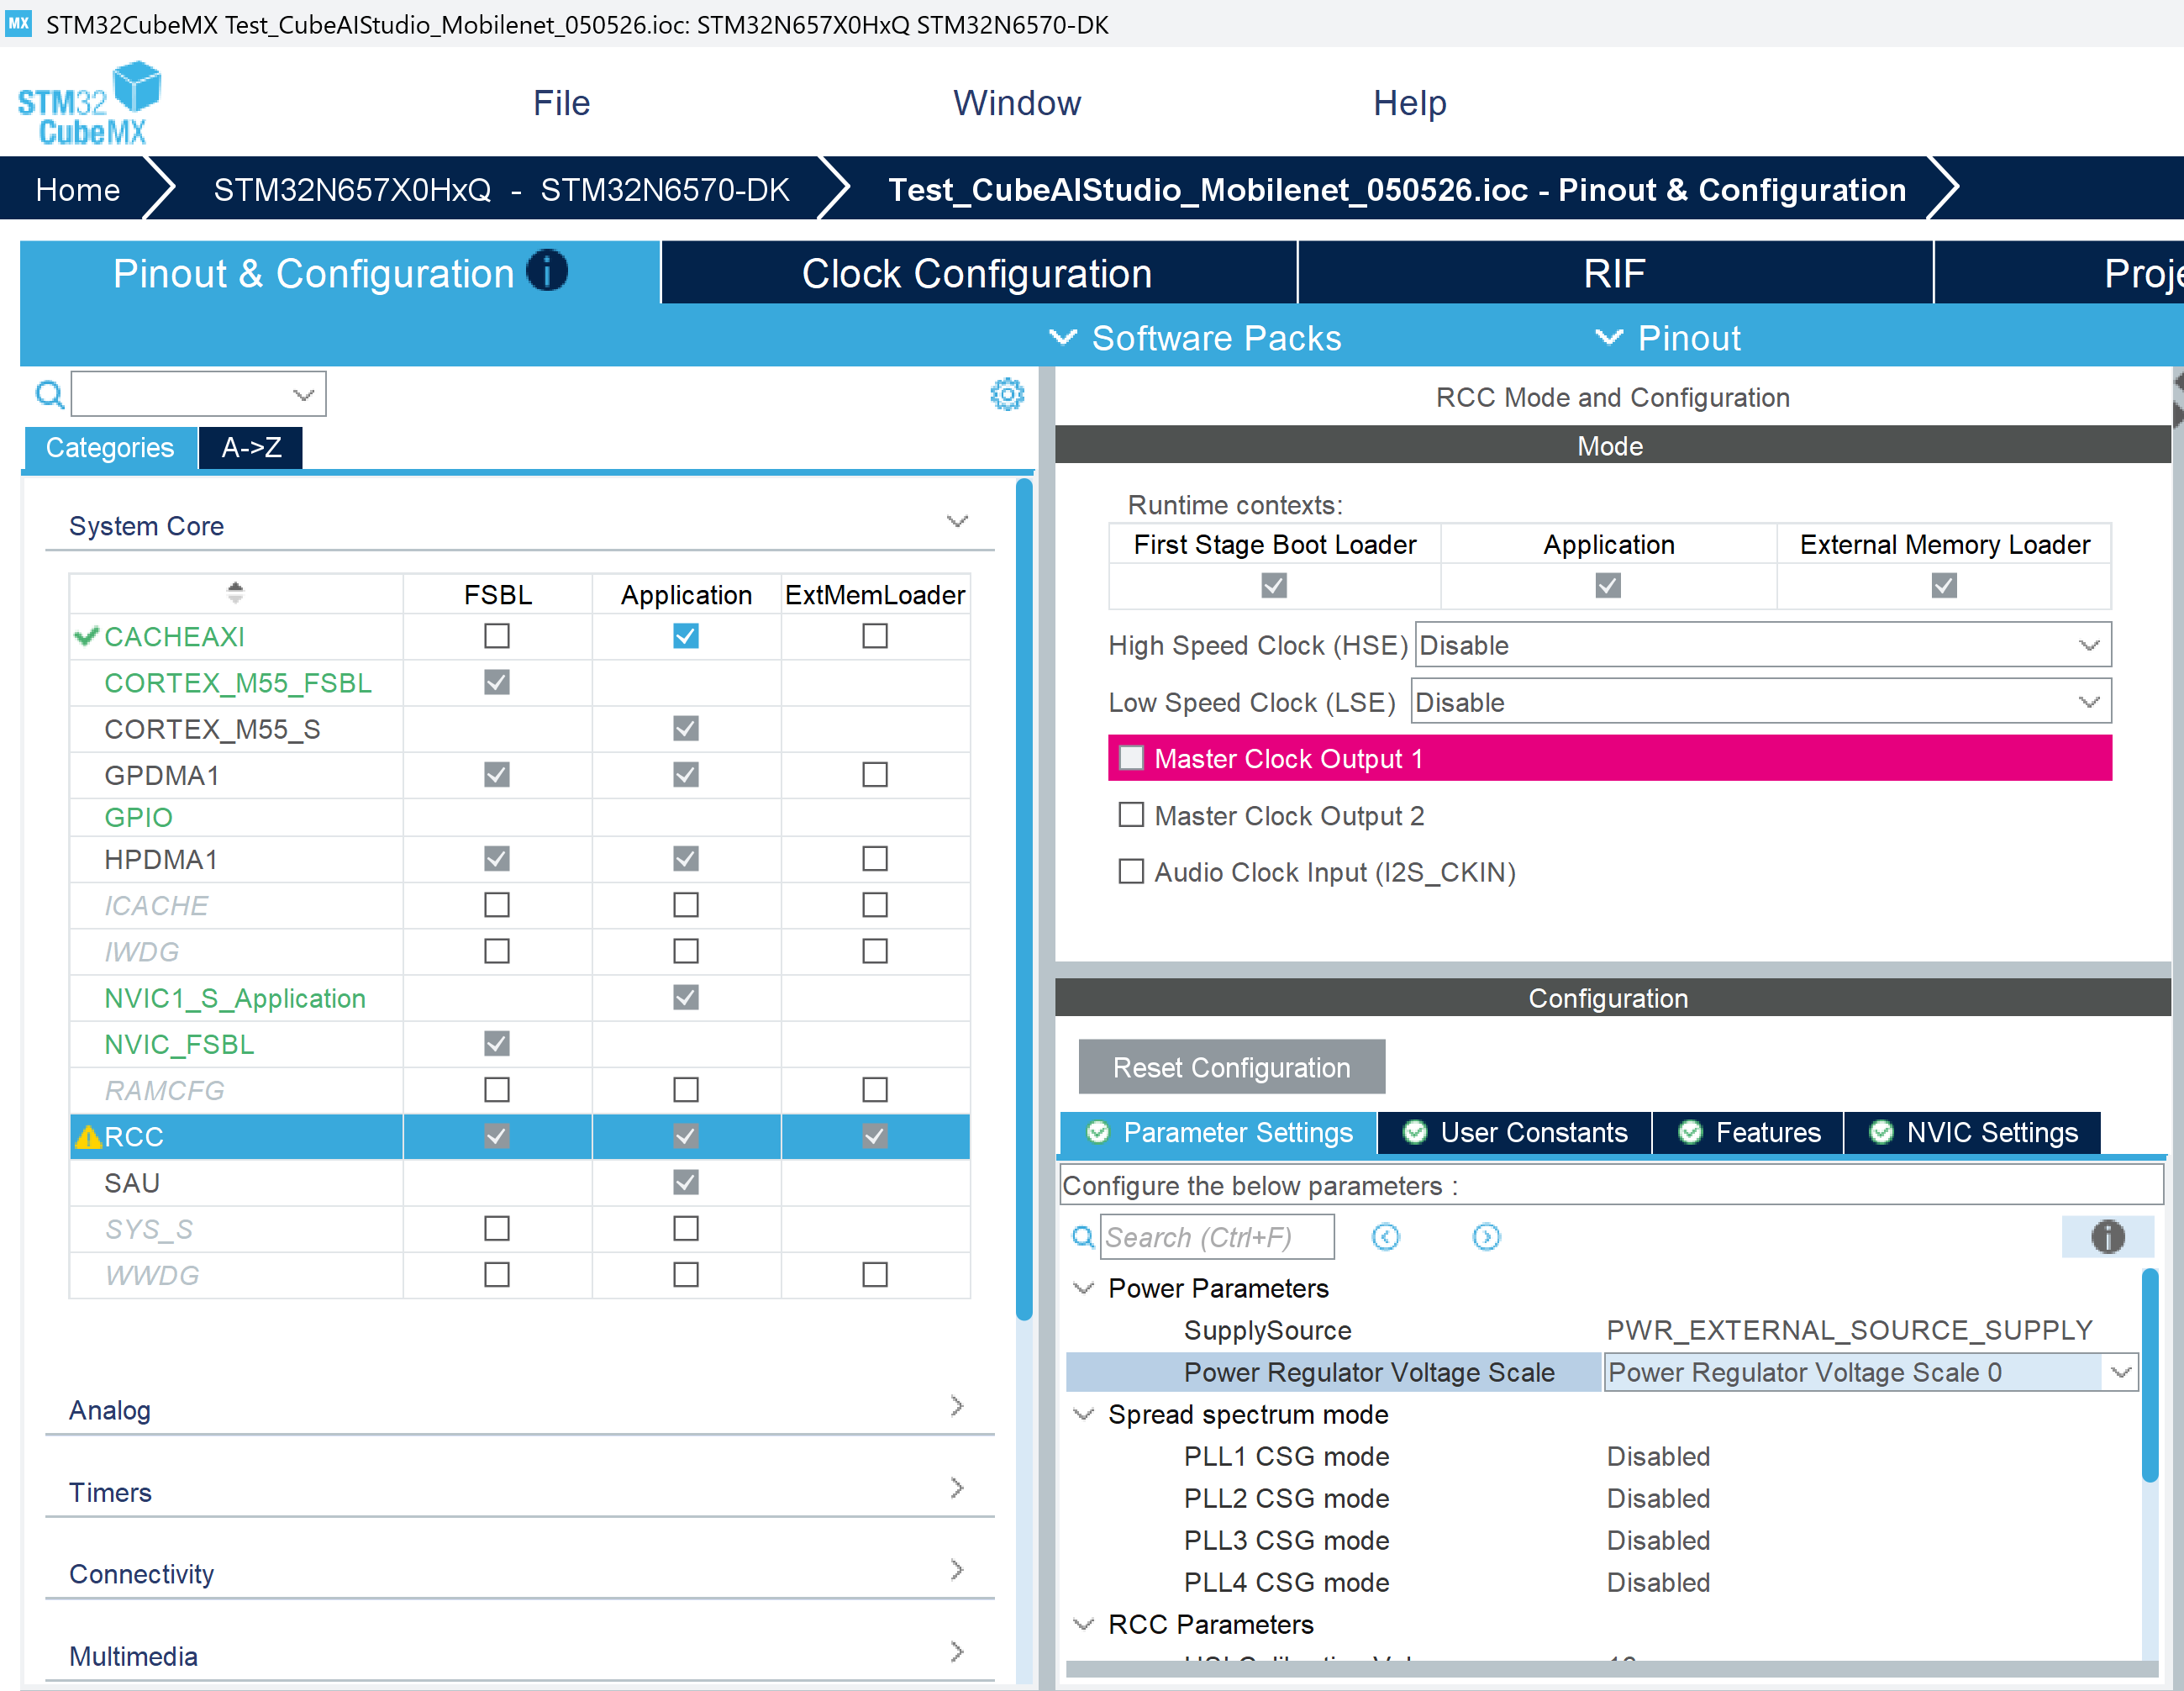
Task: Switch to the A->Z tab
Action: [x=250, y=447]
